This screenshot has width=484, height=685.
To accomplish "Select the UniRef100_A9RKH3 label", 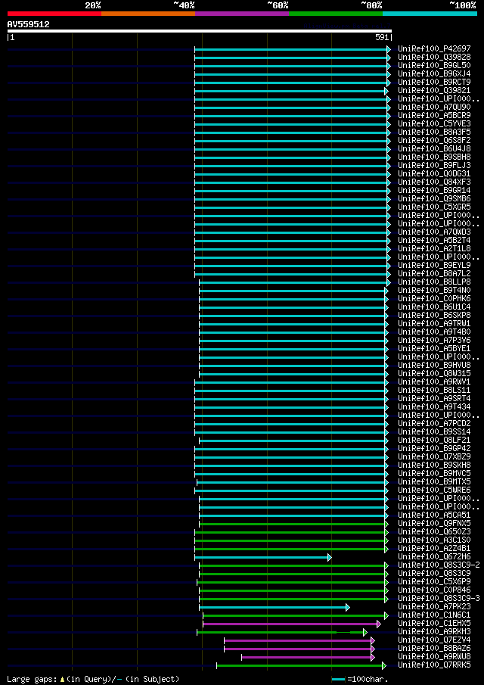I will 434,631.
